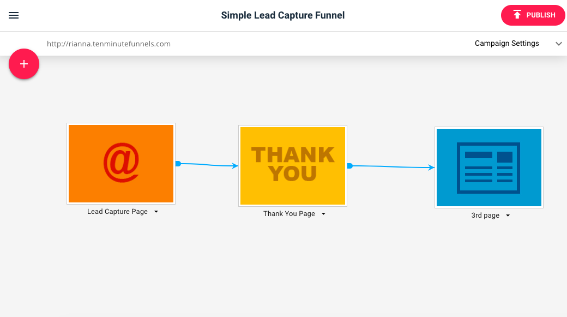Click arrowhead entering Thank You Page
This screenshot has height=317, width=567.
pos(235,166)
